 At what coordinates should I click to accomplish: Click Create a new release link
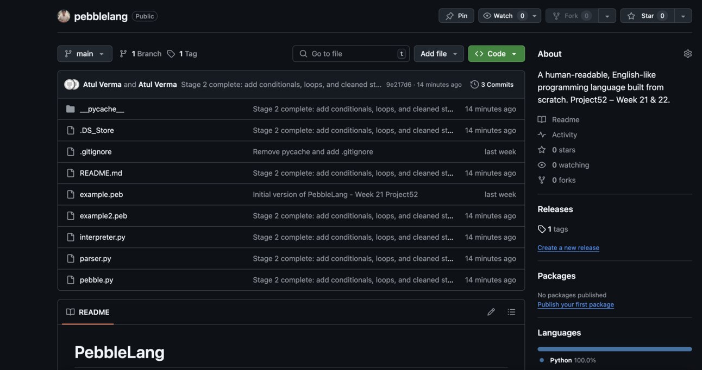pos(568,247)
